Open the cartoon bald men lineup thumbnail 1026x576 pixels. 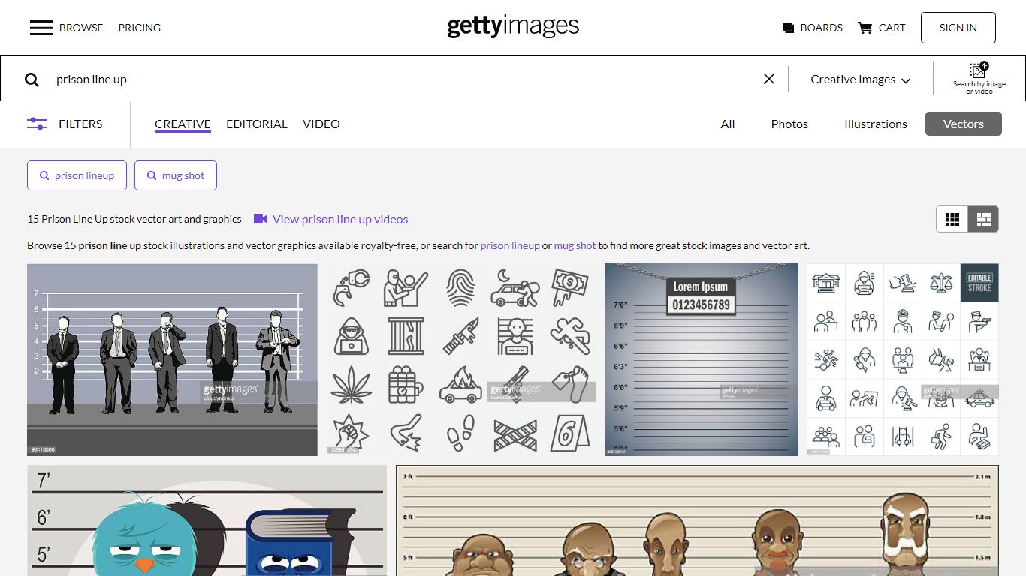tap(697, 520)
